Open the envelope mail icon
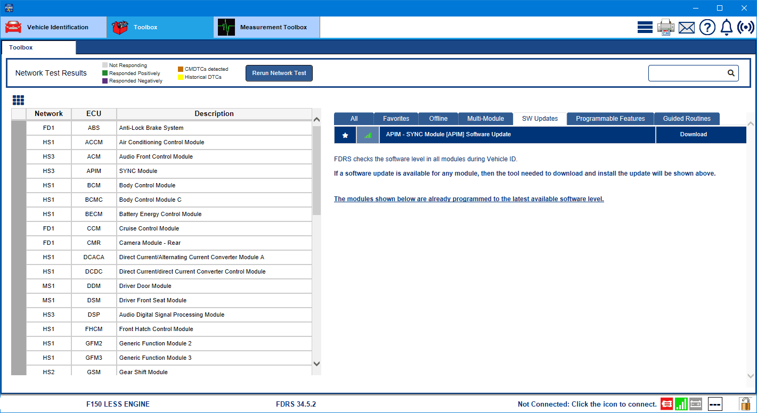 [x=686, y=27]
